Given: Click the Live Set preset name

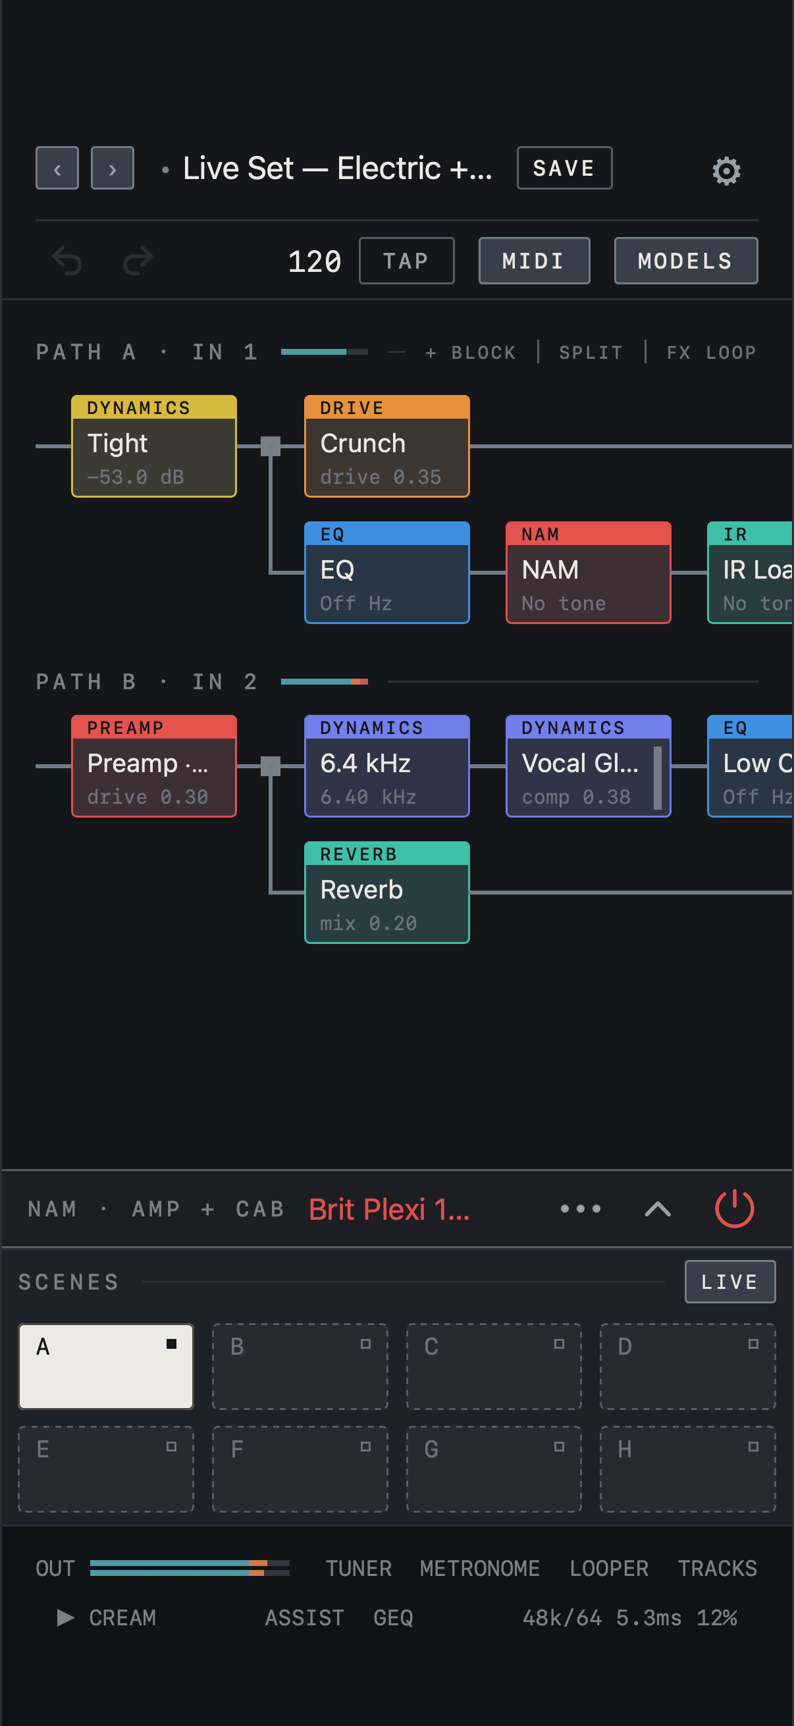Looking at the screenshot, I should pyautogui.click(x=338, y=168).
